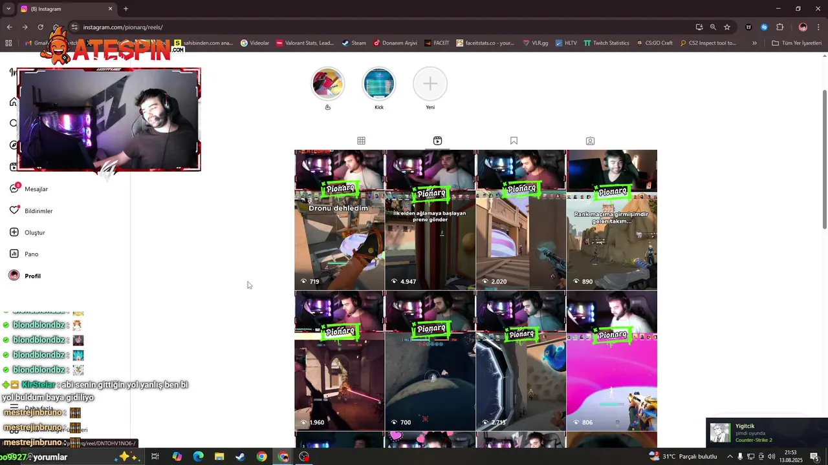This screenshot has height=465, width=828.
Task: Expand the tab search dropdown
Action: coord(8,9)
